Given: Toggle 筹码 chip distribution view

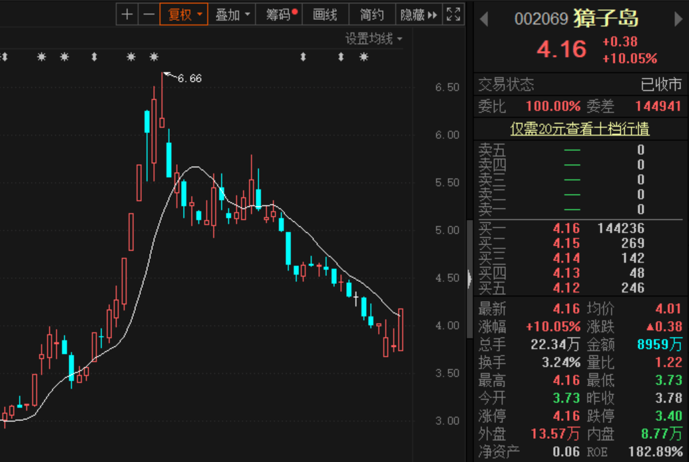Looking at the screenshot, I should coord(281,15).
